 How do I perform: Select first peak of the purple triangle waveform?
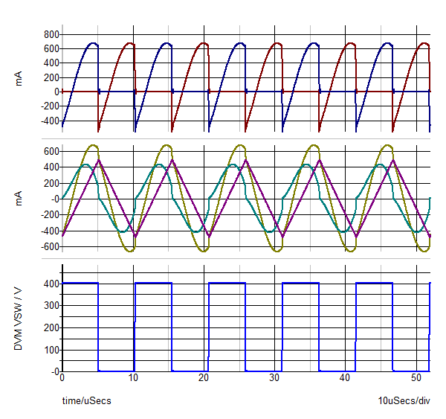tap(99, 160)
